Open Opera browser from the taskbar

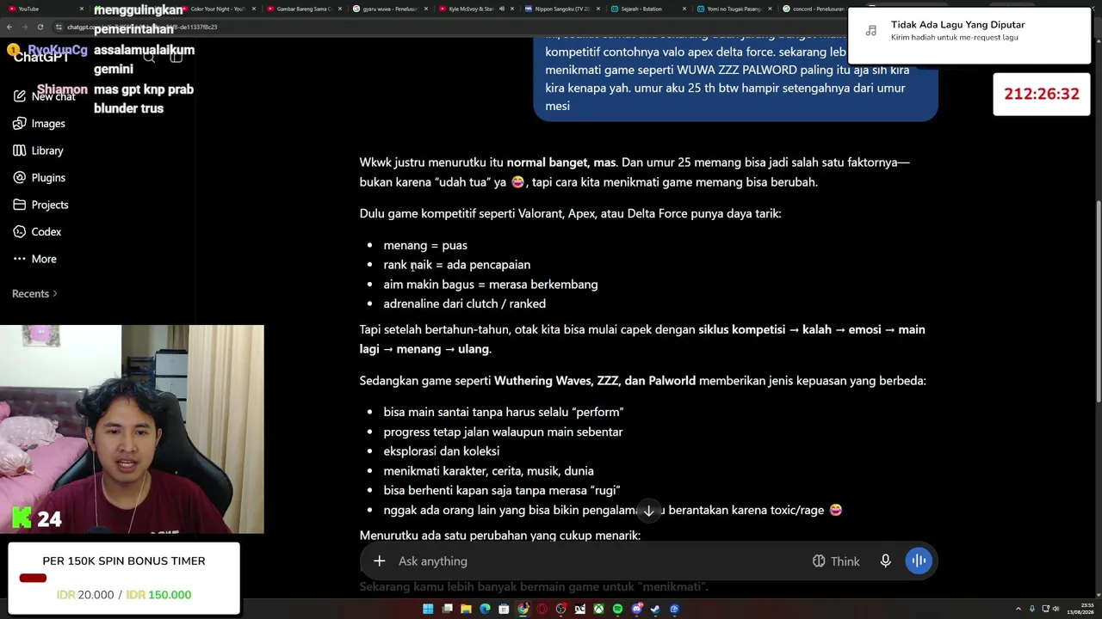click(542, 609)
